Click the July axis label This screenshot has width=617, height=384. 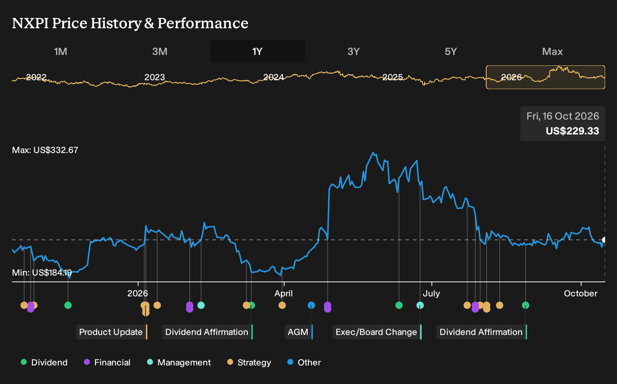pyautogui.click(x=431, y=293)
